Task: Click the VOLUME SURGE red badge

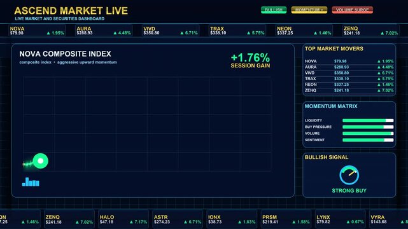Action: (x=353, y=10)
